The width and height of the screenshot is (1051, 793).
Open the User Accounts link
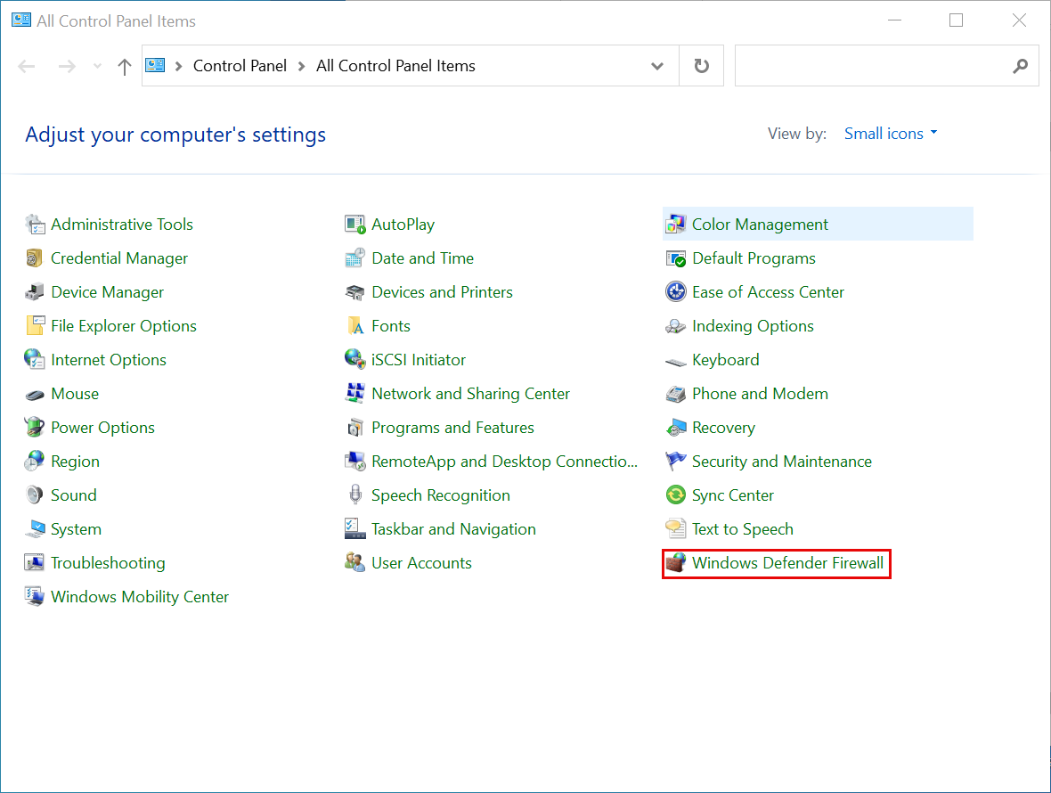pyautogui.click(x=421, y=563)
